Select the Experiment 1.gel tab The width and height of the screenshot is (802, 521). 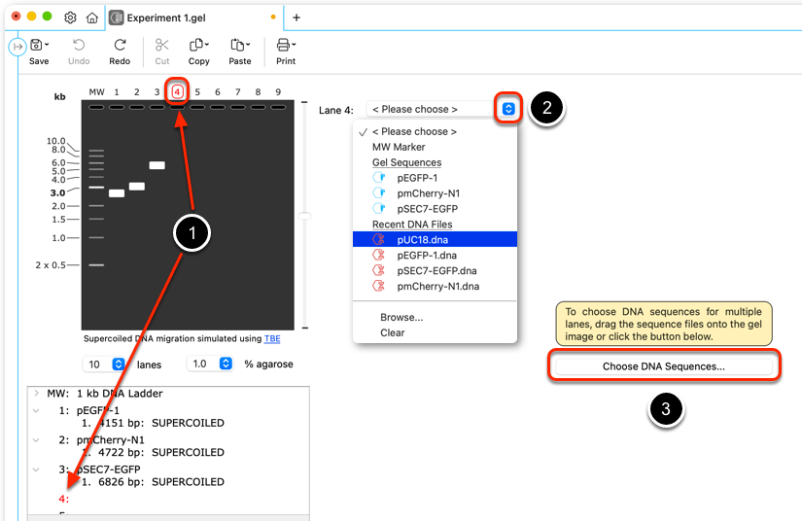tap(194, 17)
